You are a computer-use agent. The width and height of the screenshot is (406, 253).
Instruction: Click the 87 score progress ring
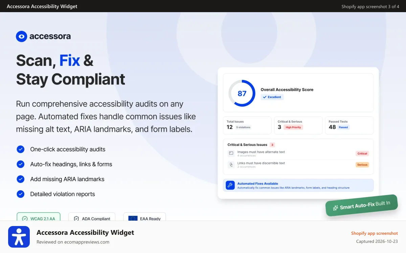[x=242, y=93]
